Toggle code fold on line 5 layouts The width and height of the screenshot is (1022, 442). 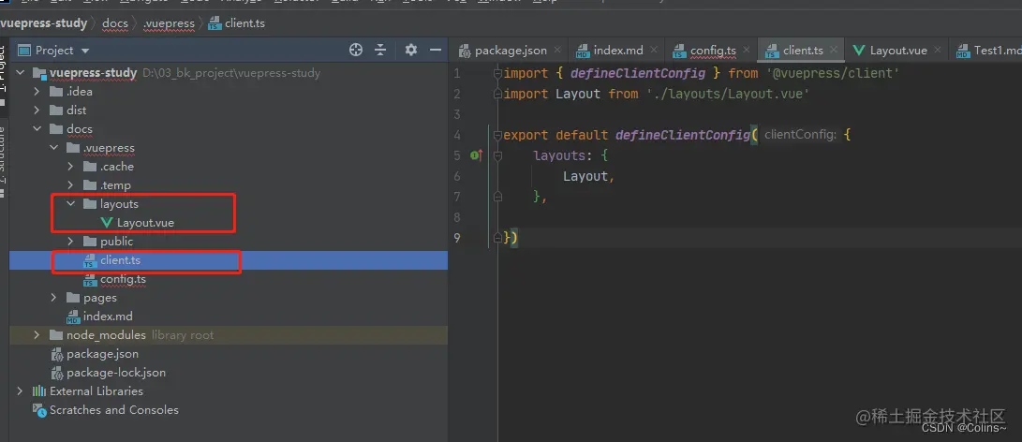click(498, 155)
